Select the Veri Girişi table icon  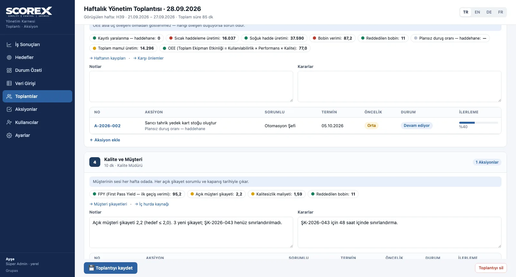click(9, 83)
